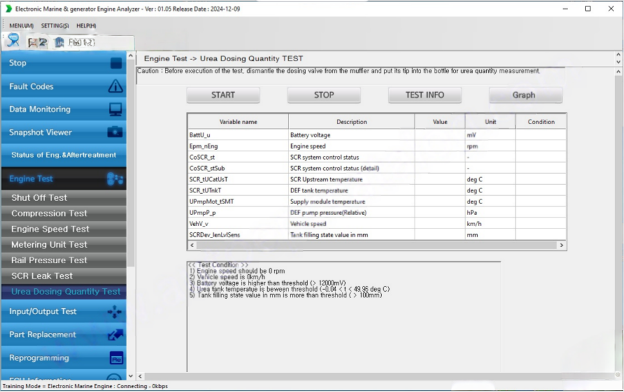This screenshot has height=392, width=624.
Task: Open the Graph view button
Action: tap(524, 95)
